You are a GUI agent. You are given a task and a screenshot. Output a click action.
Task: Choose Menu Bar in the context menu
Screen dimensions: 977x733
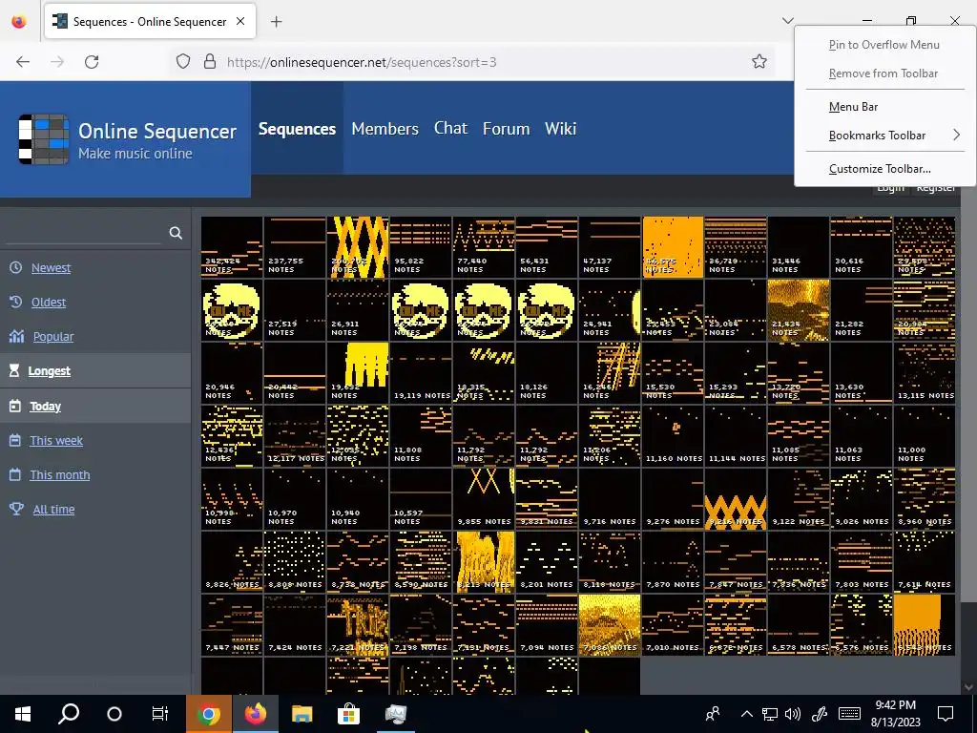point(853,107)
